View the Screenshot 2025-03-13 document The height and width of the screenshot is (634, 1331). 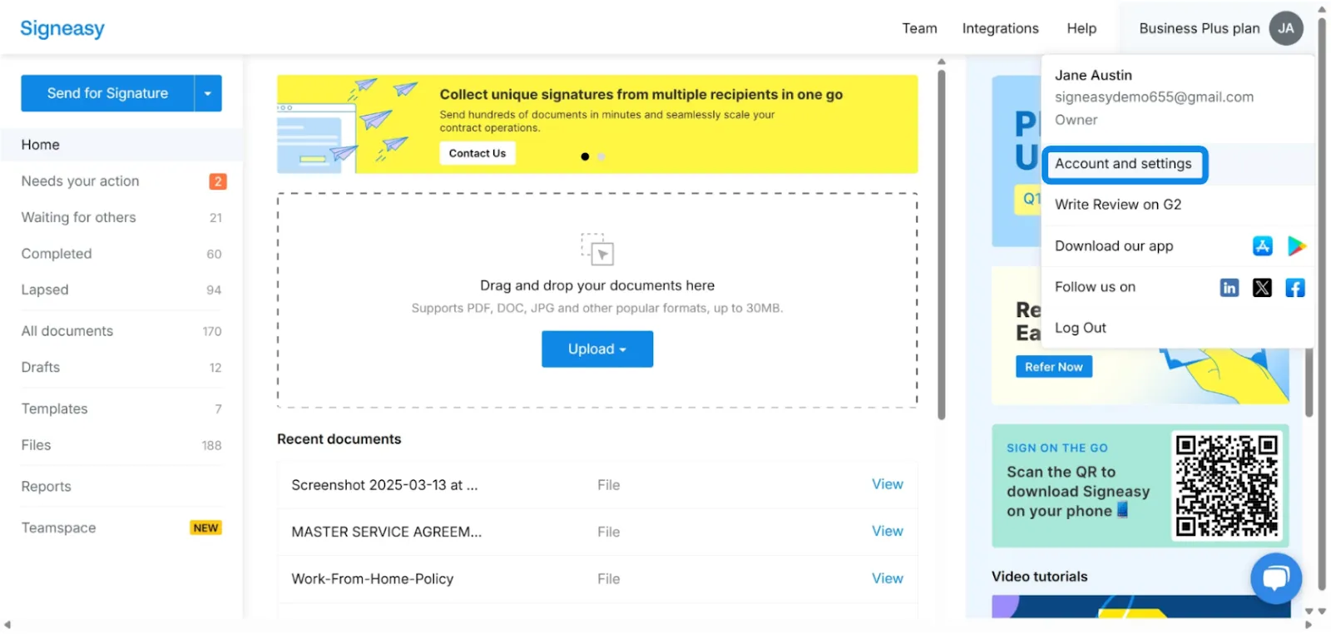(x=887, y=484)
